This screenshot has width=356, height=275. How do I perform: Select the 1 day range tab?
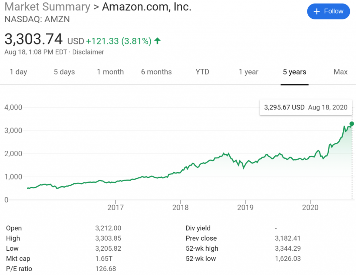point(18,72)
